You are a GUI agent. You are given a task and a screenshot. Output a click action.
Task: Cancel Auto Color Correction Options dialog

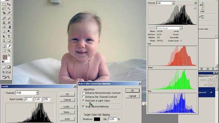[x=132, y=96]
